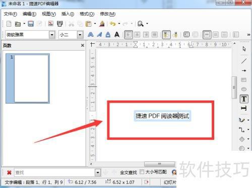This screenshot has height=188, width=252.
Task: Click the slanted blue A italic icon
Action: click(99, 35)
